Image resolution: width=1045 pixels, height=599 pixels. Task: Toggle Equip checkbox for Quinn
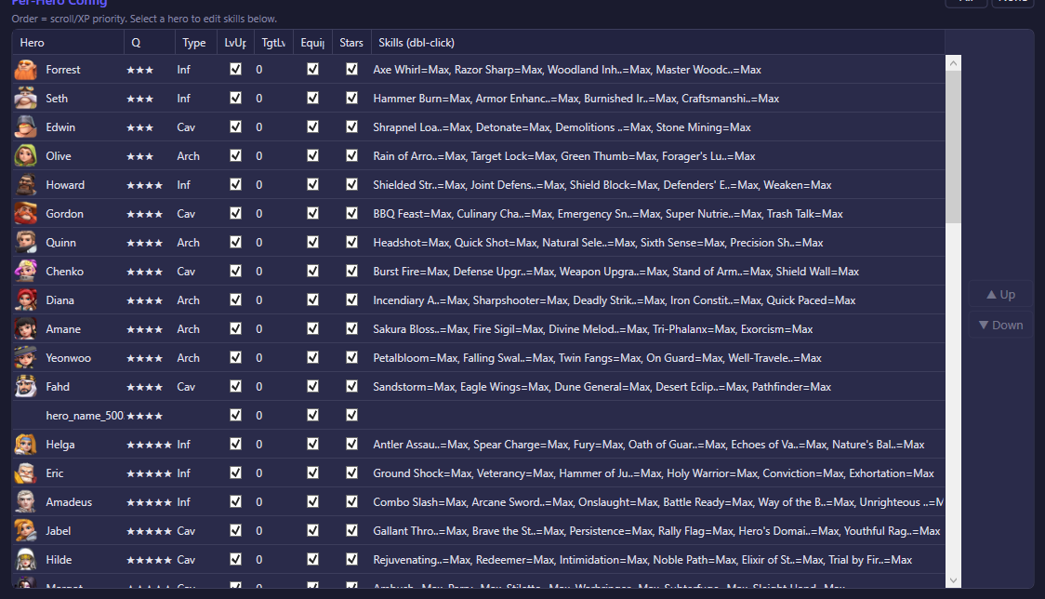point(312,242)
